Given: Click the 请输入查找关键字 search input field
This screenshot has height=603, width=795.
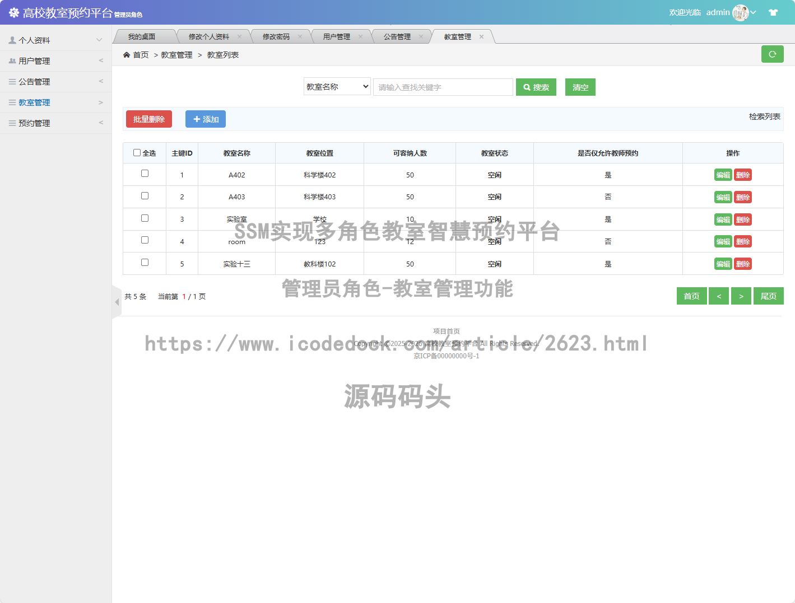Looking at the screenshot, I should pyautogui.click(x=443, y=87).
